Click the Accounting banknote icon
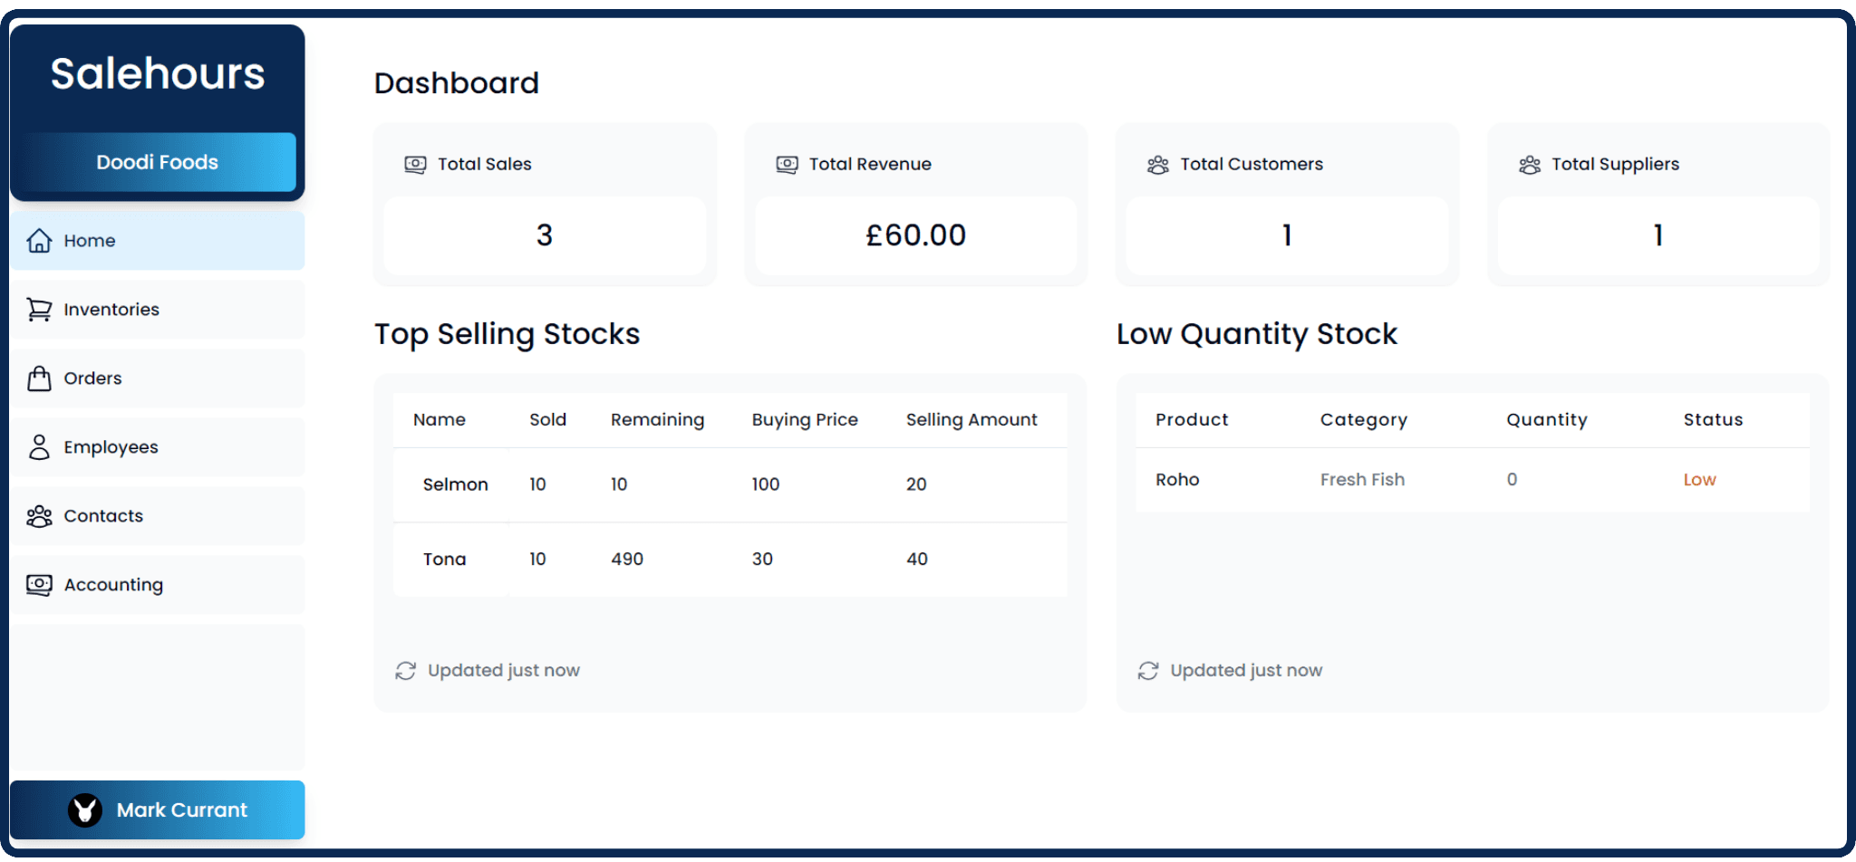The image size is (1856, 862). click(39, 585)
